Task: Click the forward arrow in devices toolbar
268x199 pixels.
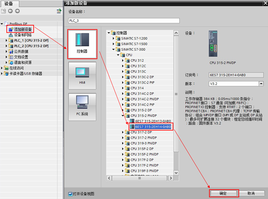Action: click(x=17, y=11)
